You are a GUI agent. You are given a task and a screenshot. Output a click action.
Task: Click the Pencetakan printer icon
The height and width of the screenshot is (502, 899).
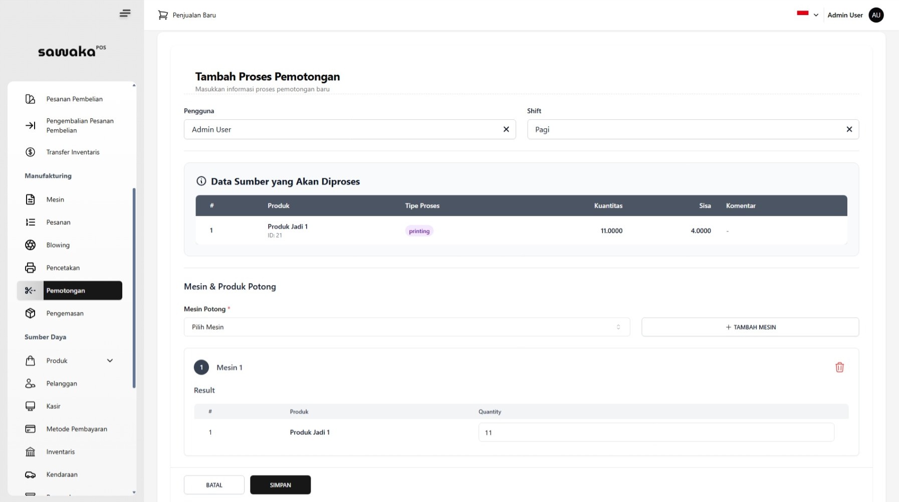click(31, 268)
